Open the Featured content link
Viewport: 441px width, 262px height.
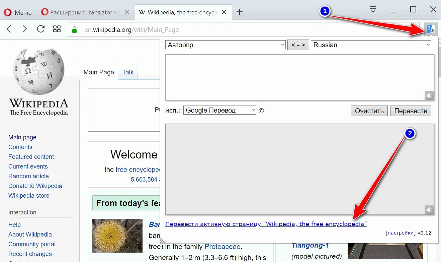click(x=31, y=157)
